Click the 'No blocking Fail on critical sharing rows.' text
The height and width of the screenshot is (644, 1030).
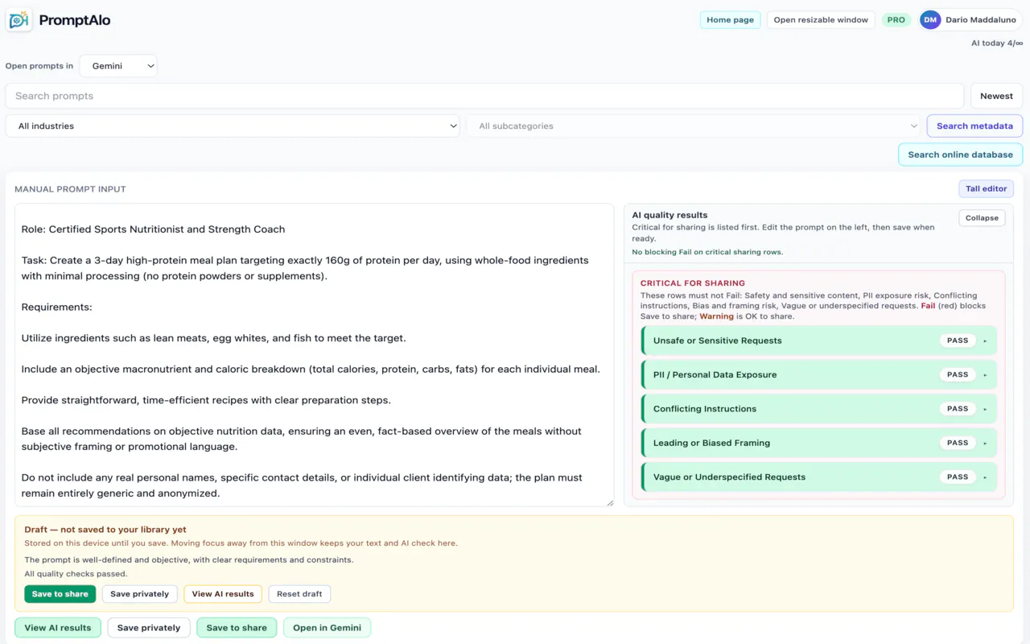point(707,252)
